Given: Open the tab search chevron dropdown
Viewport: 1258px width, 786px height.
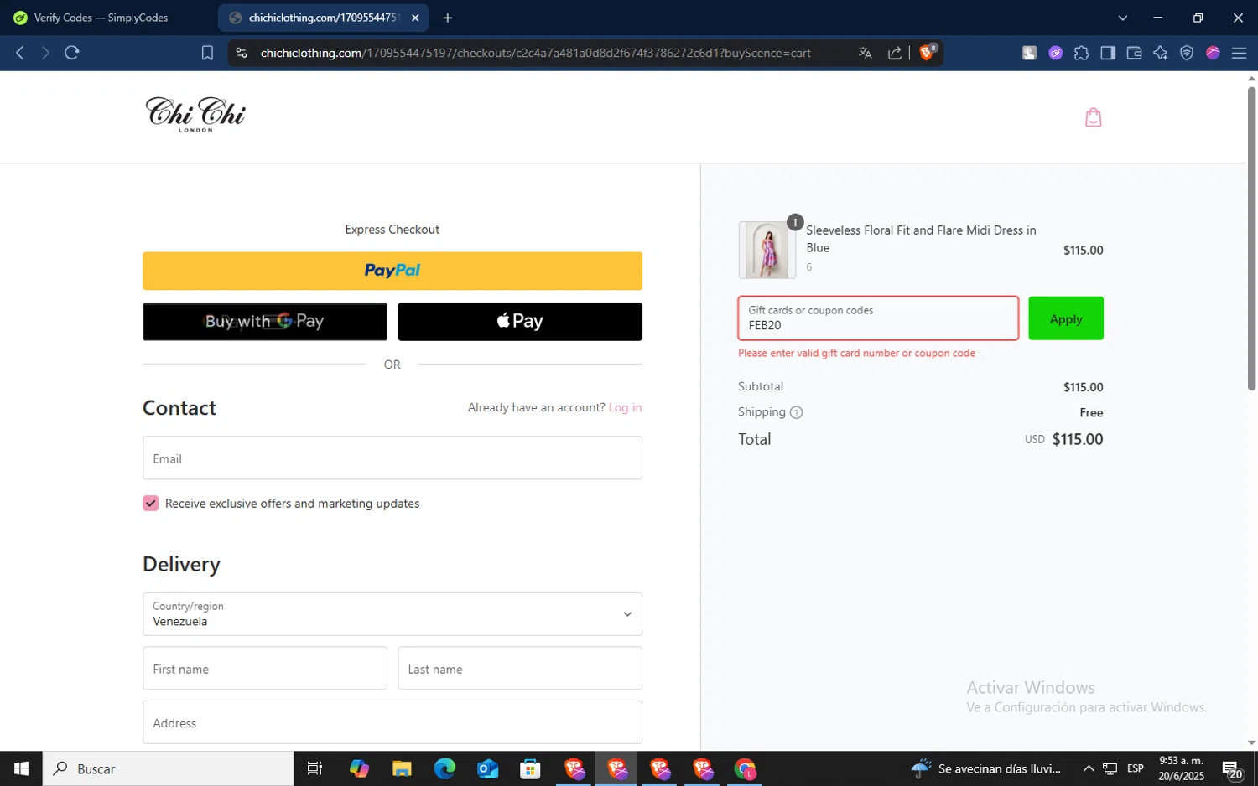Looking at the screenshot, I should (x=1123, y=18).
